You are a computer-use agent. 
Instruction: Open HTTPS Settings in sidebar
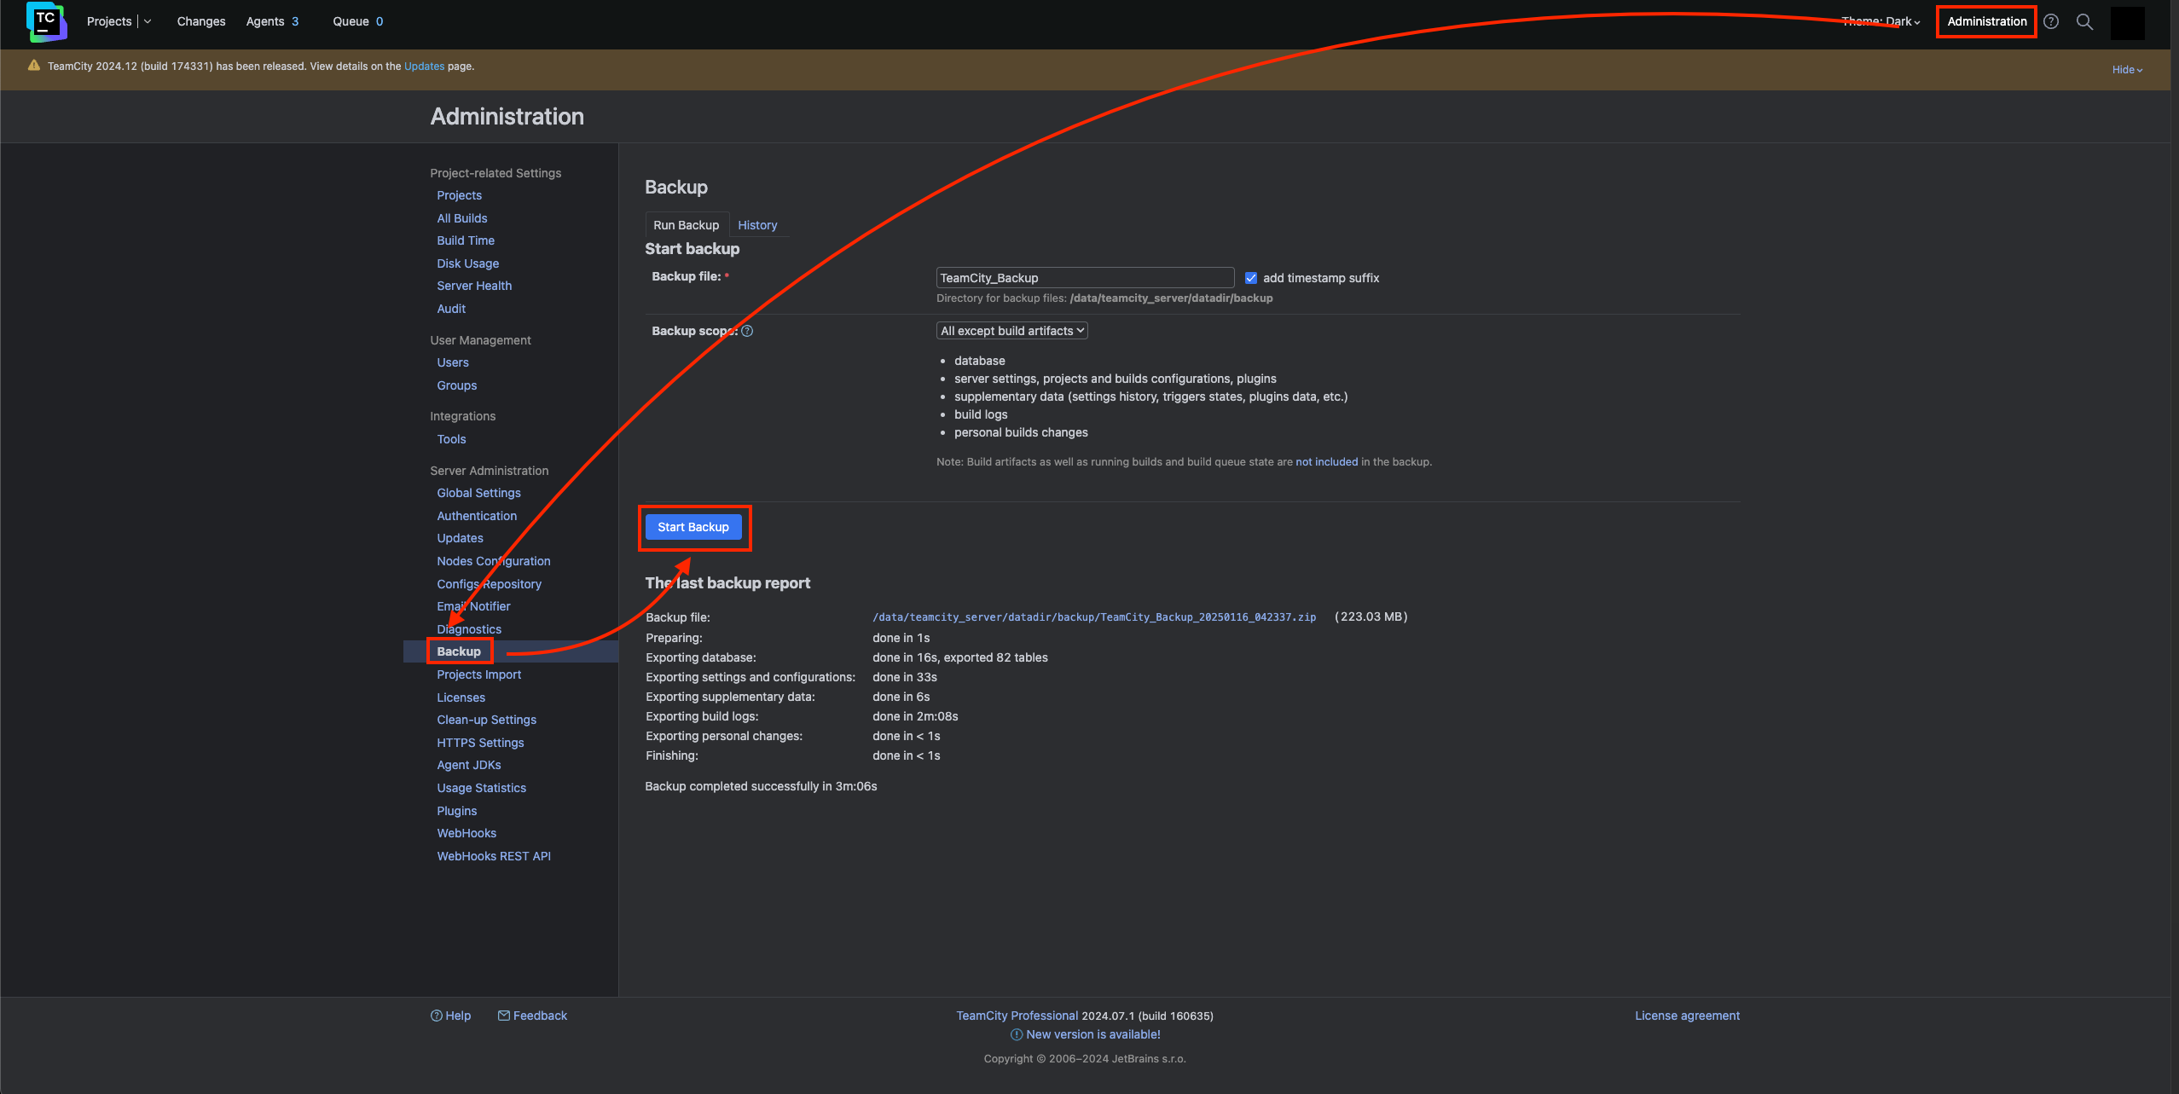pos(480,743)
